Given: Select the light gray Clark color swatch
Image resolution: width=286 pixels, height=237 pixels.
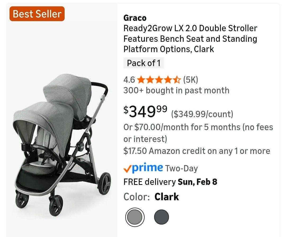Looking at the screenshot, I should click(135, 217).
